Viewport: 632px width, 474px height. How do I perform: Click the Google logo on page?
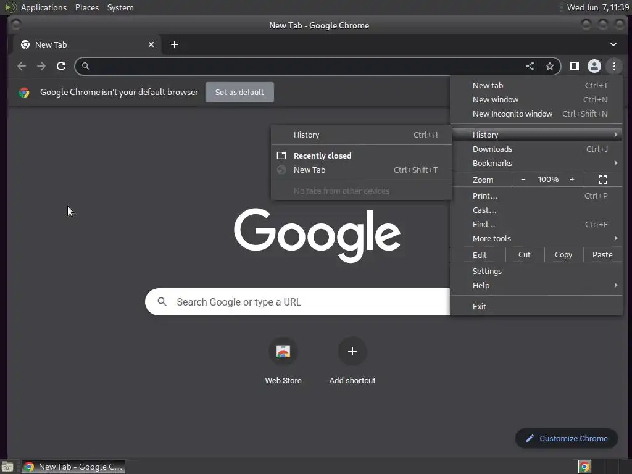(x=317, y=235)
